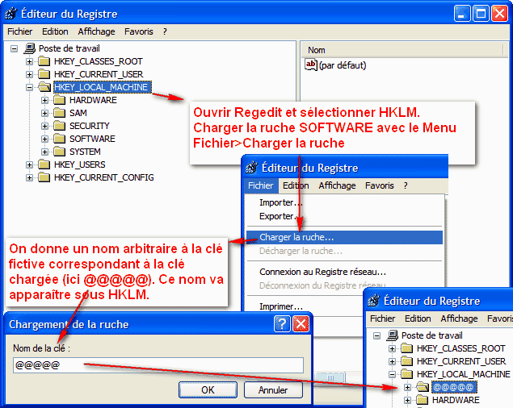Choose Charger la ruche... menu entry
This screenshot has height=408, width=513.
click(x=344, y=238)
